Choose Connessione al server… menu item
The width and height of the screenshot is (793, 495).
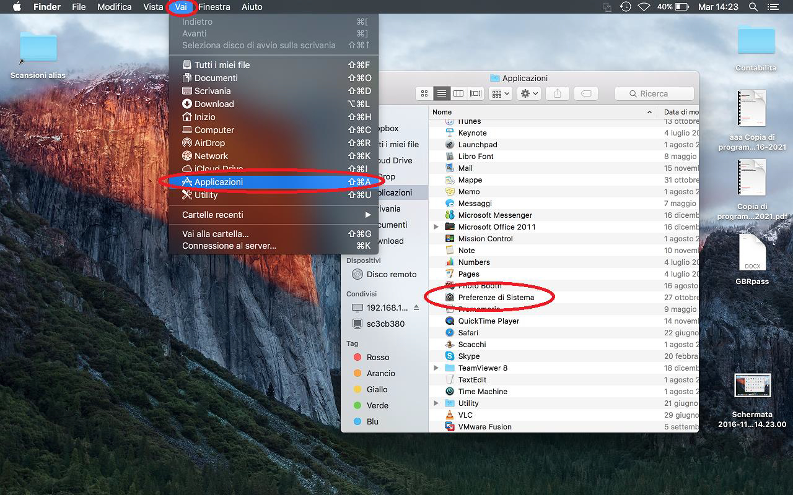coord(273,246)
